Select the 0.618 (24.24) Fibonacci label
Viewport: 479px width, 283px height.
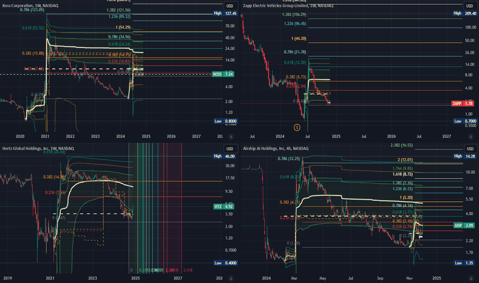point(119,44)
